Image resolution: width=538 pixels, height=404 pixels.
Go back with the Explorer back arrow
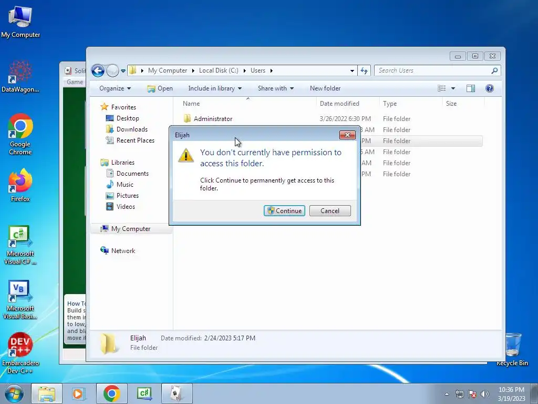[98, 71]
